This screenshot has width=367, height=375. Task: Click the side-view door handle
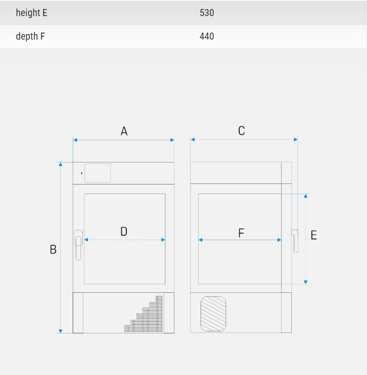[x=295, y=241]
